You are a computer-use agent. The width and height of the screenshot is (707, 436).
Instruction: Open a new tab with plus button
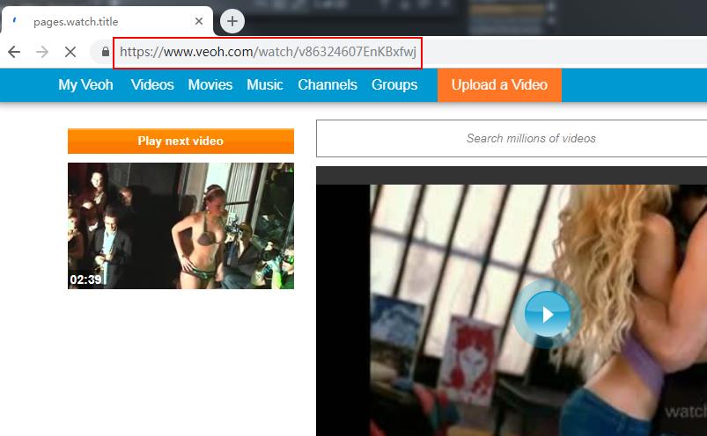232,21
